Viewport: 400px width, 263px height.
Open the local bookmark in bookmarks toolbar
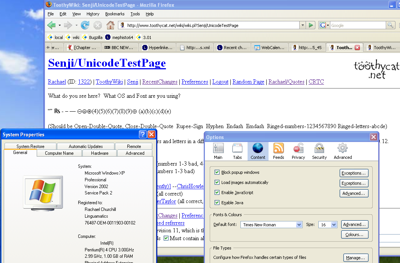coord(55,37)
